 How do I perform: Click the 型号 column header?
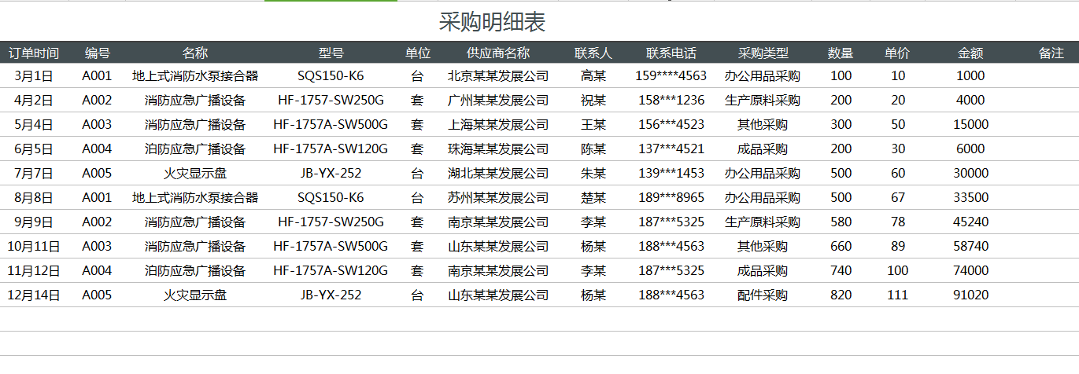(331, 53)
